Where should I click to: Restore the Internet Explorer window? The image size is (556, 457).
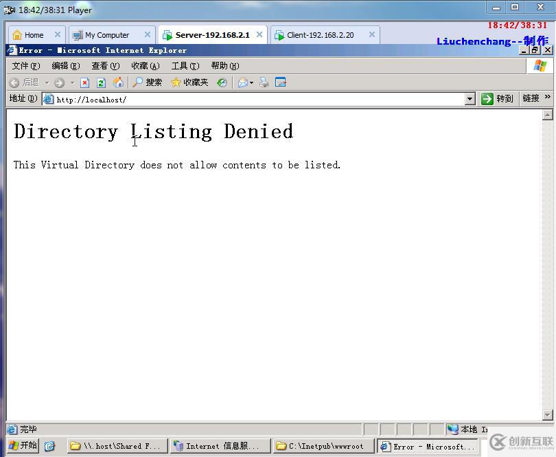coord(535,50)
